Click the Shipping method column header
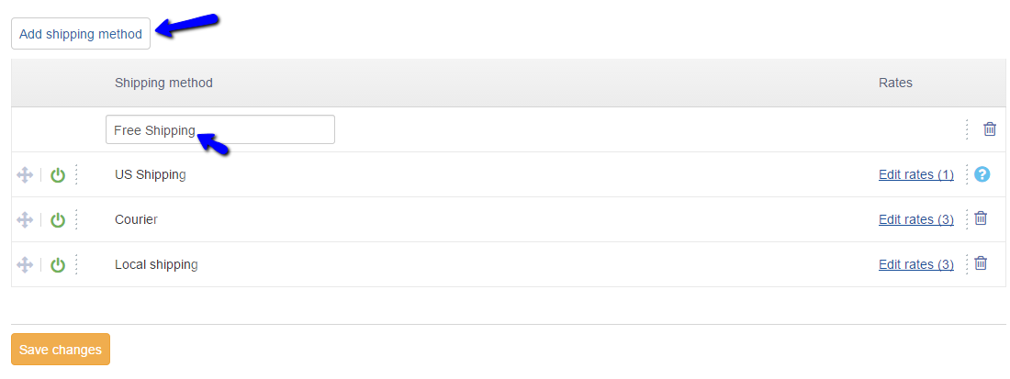 coord(163,83)
